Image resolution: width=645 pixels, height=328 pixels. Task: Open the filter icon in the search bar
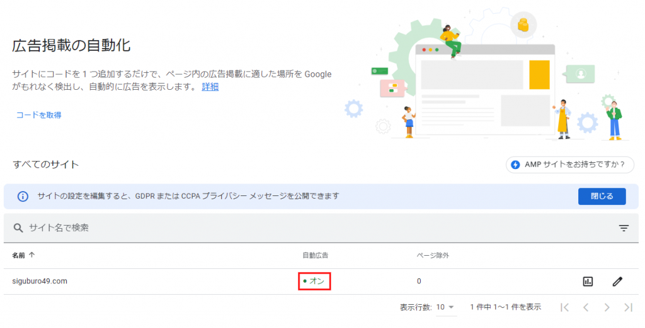pyautogui.click(x=624, y=228)
